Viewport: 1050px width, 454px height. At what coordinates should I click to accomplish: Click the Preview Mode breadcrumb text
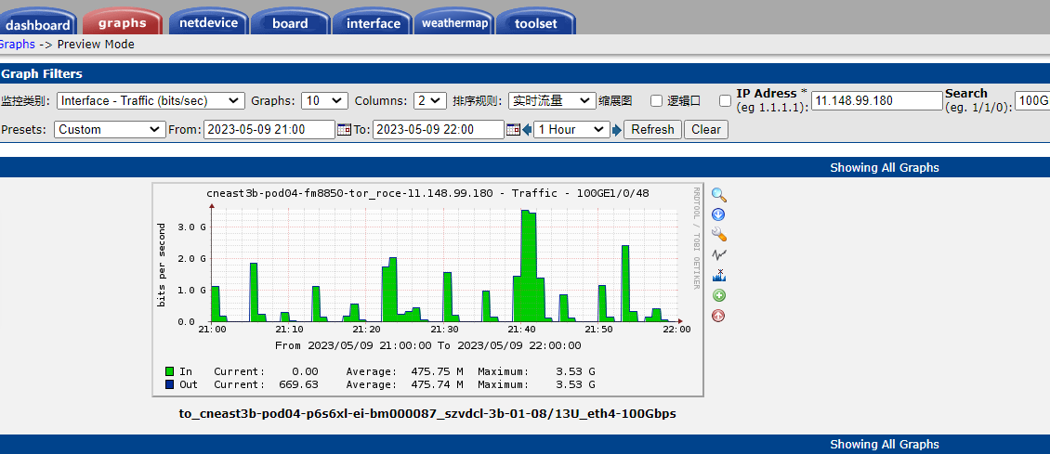coord(96,45)
